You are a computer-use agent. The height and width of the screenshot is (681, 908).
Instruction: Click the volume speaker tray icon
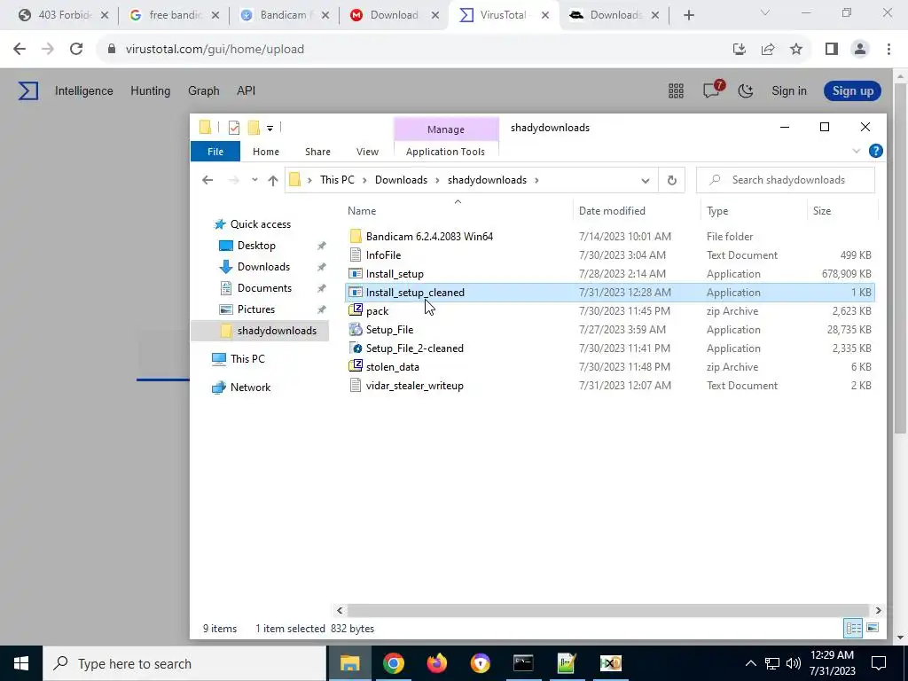point(794,663)
